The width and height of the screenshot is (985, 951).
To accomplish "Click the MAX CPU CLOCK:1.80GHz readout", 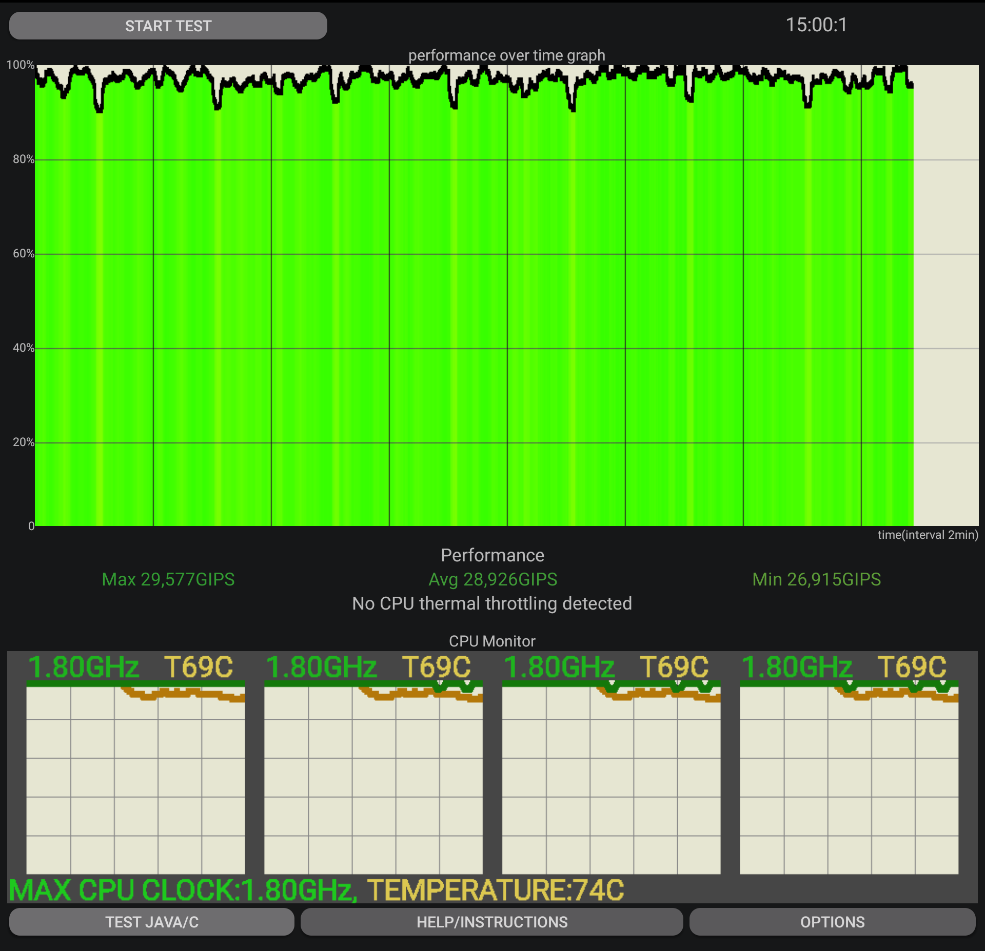I will point(183,890).
